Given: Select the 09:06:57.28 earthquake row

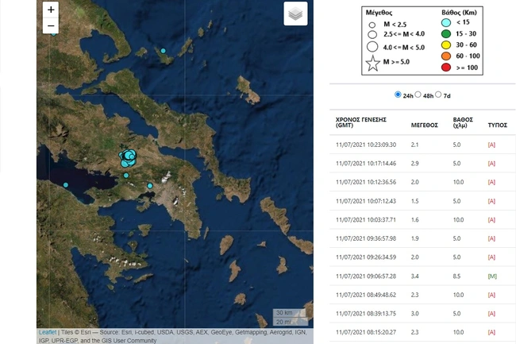Looking at the screenshot, I should [365, 276].
